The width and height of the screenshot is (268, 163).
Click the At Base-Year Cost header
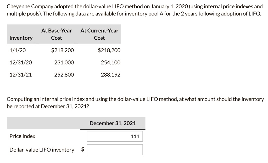click(57, 34)
